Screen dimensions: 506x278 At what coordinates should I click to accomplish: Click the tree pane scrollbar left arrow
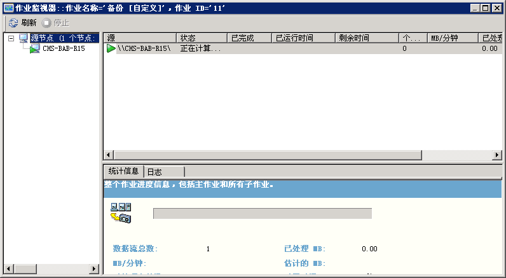9,268
